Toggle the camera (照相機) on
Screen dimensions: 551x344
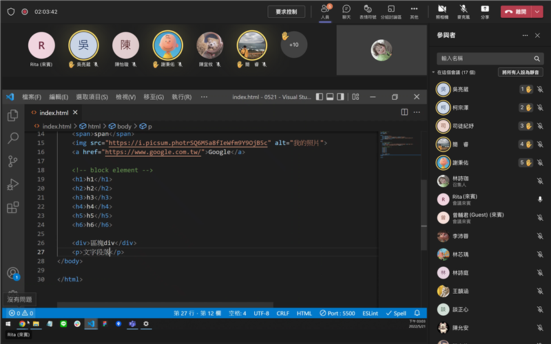tap(441, 11)
